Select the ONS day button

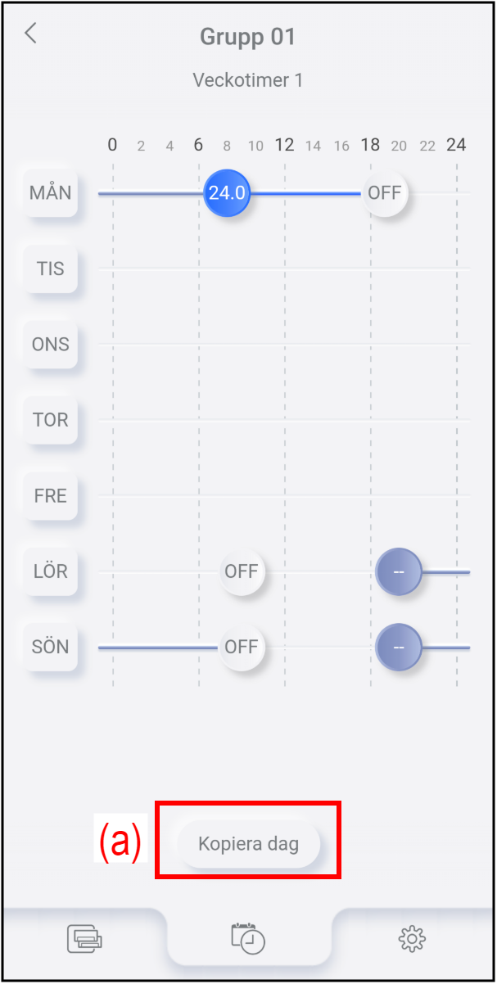point(51,345)
